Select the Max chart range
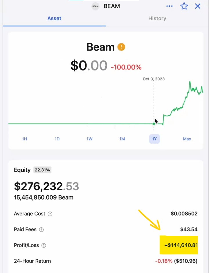The image size is (209, 273). click(187, 139)
